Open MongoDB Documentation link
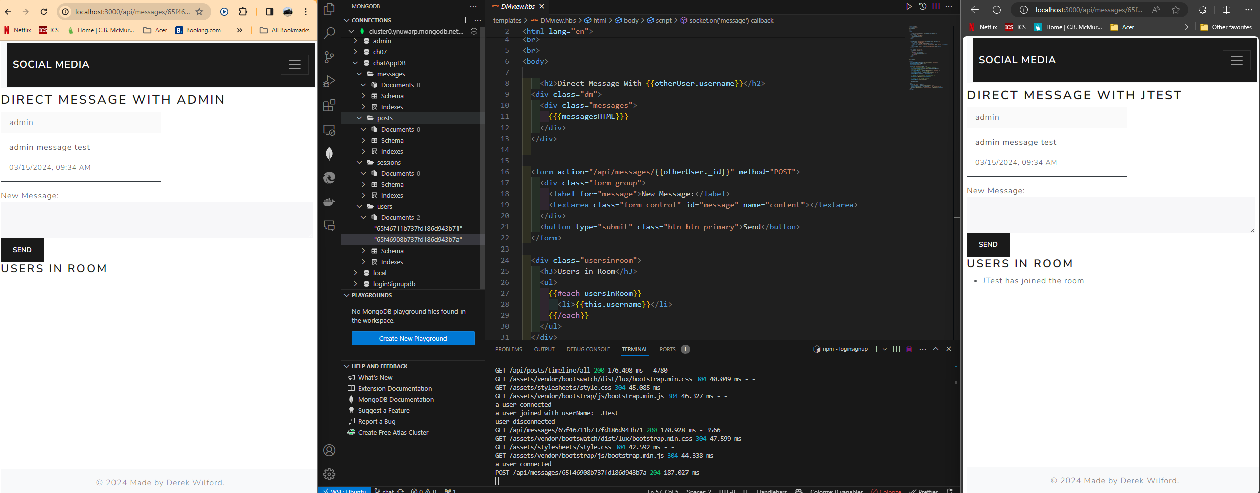Screen dimensions: 1260x493 396,399
